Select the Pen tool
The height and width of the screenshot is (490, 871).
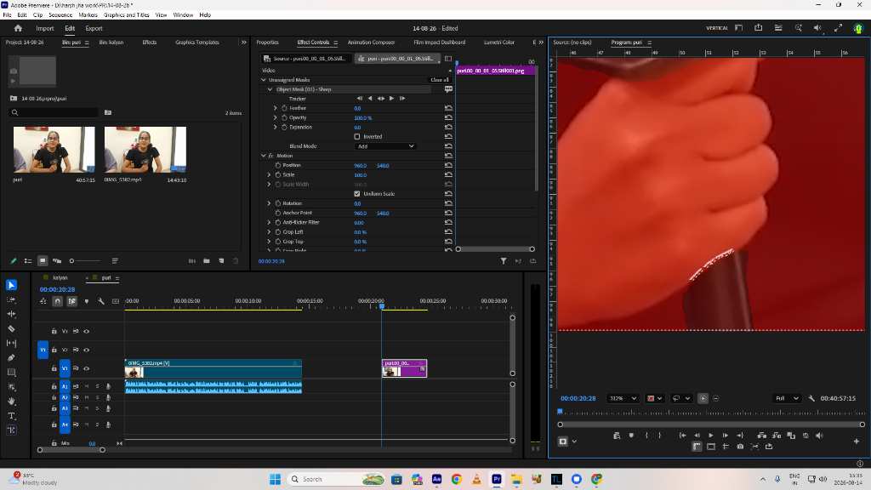coord(11,358)
